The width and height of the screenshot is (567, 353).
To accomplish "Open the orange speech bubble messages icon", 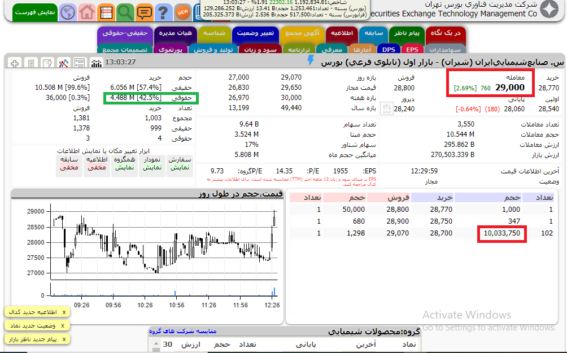I will (x=144, y=12).
